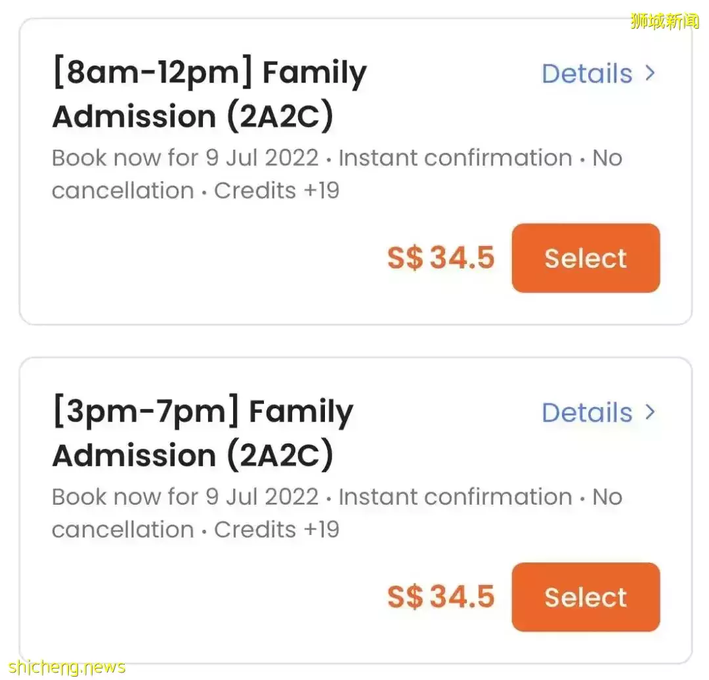Image resolution: width=709 pixels, height=680 pixels.
Task: Click the shicheng.news watermark text
Action: (67, 668)
